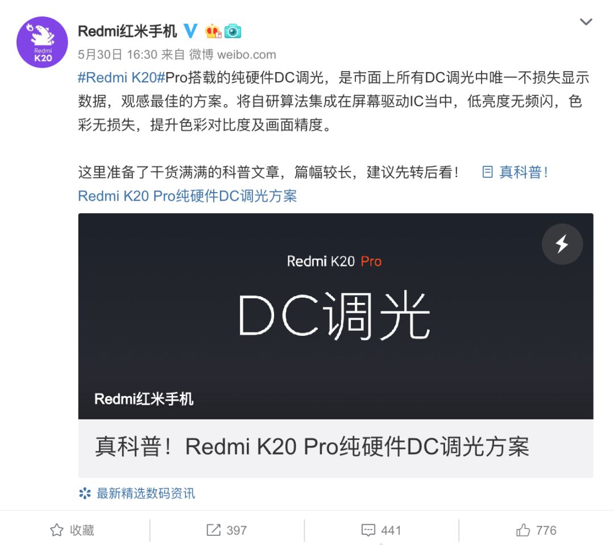Like the post with thumbs-up icon
Viewport: 614px width, 545px height.
point(523,530)
